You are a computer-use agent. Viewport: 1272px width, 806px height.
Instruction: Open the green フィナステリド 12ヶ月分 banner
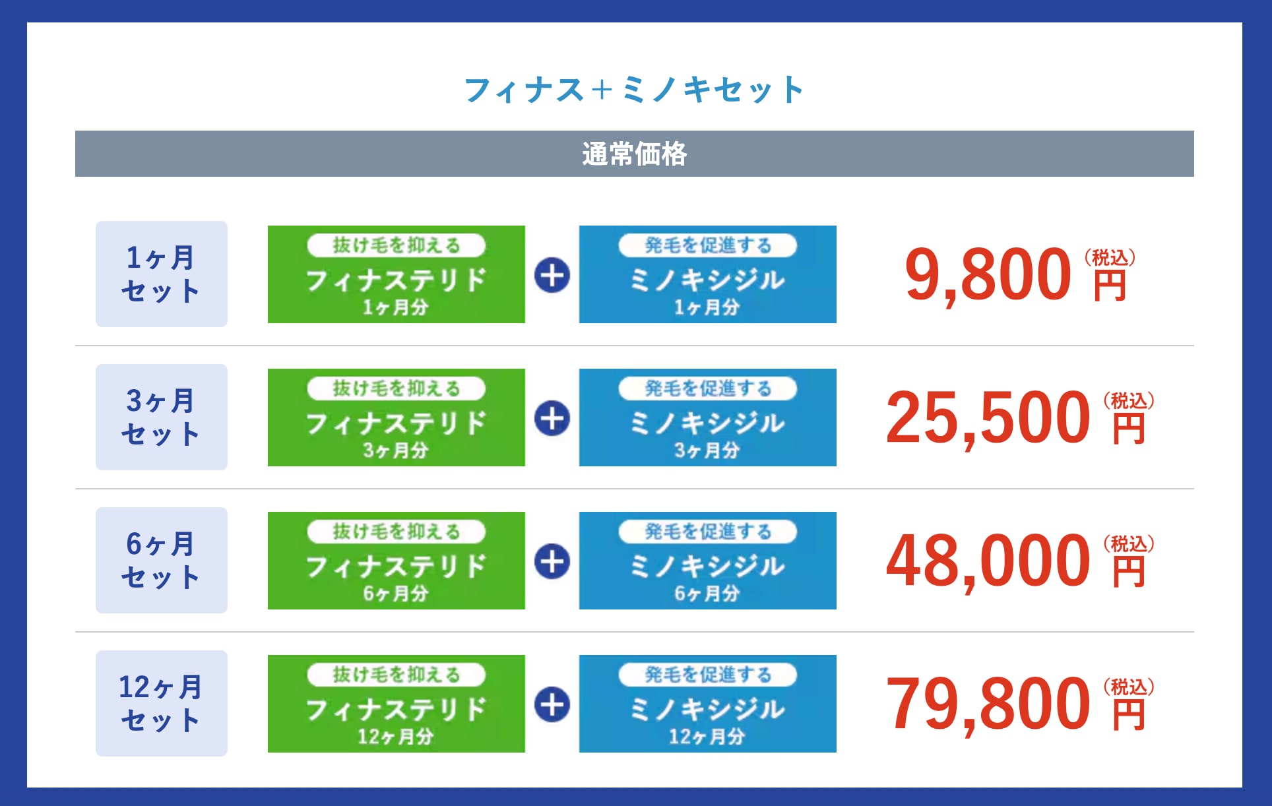[x=396, y=704]
